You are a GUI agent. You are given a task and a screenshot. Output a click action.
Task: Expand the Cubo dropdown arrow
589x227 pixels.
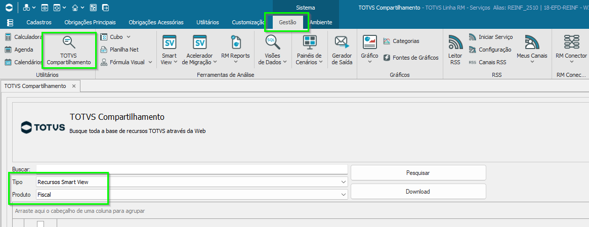pos(129,37)
